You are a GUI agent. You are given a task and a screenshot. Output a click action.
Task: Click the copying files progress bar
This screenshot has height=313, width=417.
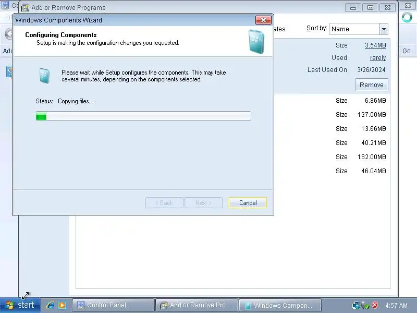(143, 116)
